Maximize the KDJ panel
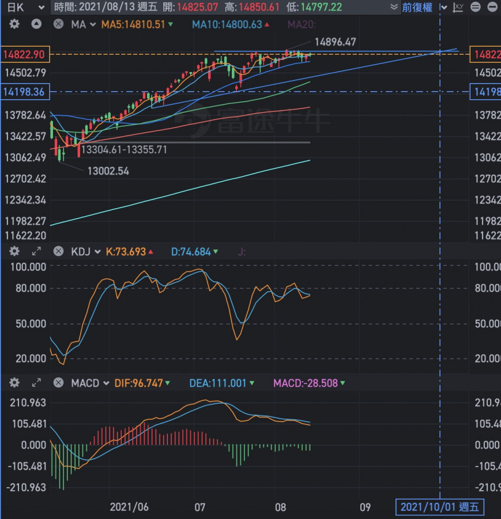Screen dimensions: 501x519 (x=36, y=251)
